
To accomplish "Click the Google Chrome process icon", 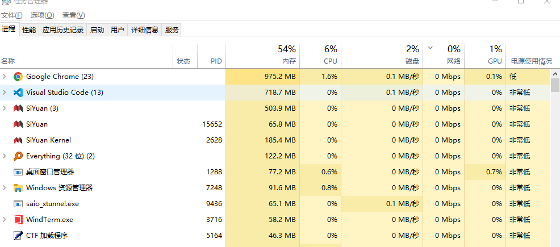I will 18,77.
